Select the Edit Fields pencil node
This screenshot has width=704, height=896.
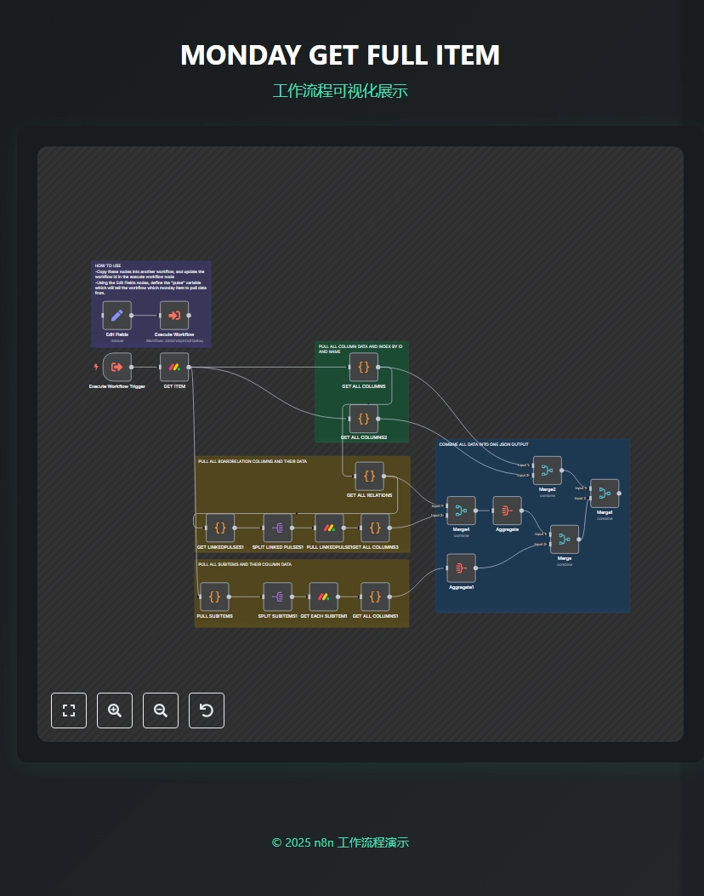[117, 315]
